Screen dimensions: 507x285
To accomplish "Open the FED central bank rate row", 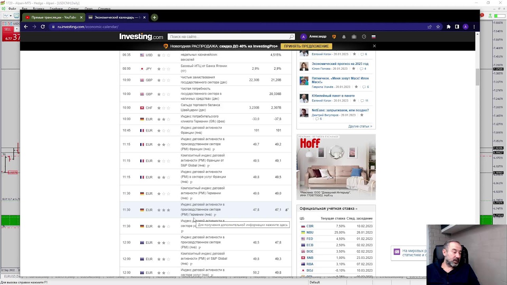I will point(337,239).
